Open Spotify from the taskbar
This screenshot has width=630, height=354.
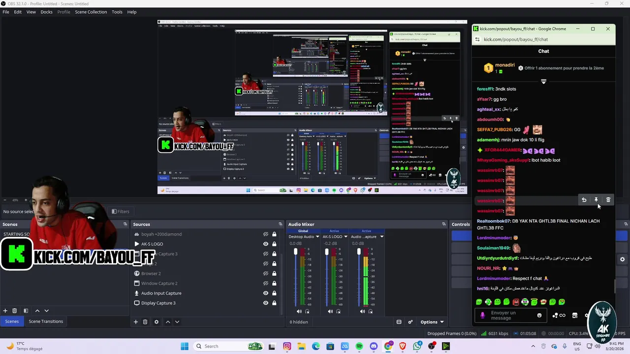coord(359,346)
